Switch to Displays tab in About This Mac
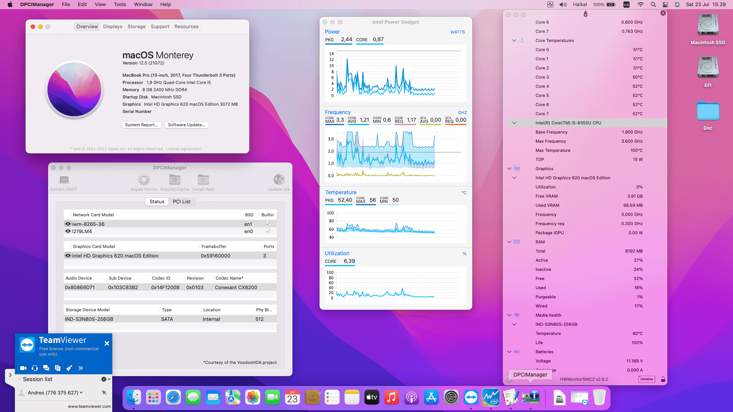The image size is (733, 412). coord(113,27)
